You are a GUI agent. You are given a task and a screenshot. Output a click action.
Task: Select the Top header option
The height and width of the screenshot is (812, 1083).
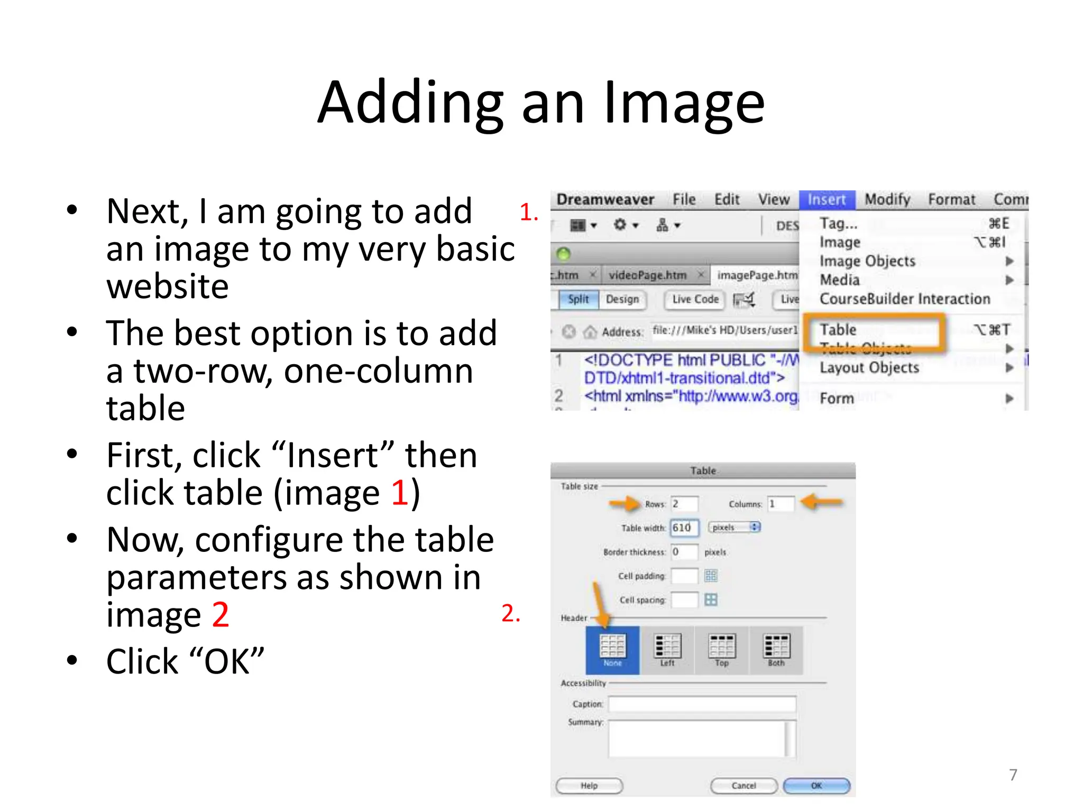pos(722,650)
